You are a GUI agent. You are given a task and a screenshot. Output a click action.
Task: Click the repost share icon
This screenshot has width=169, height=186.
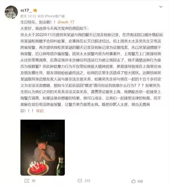click(27, 181)
